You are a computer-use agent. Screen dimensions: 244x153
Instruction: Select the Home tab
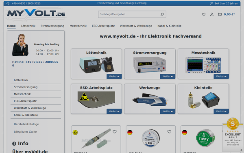click(11, 26)
